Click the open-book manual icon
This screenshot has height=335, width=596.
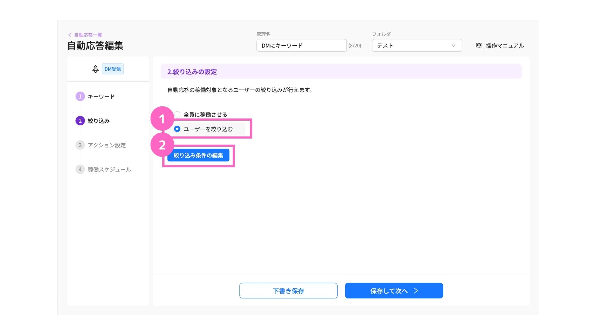(479, 45)
